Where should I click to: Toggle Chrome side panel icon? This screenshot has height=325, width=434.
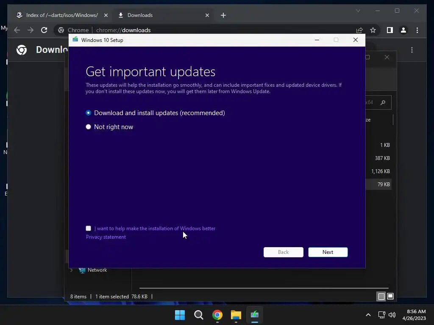(x=390, y=30)
